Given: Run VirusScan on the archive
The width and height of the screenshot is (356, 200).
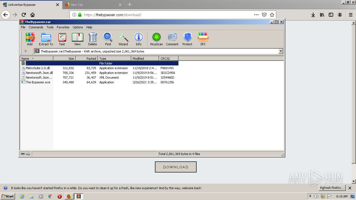Looking at the screenshot, I should [x=156, y=39].
